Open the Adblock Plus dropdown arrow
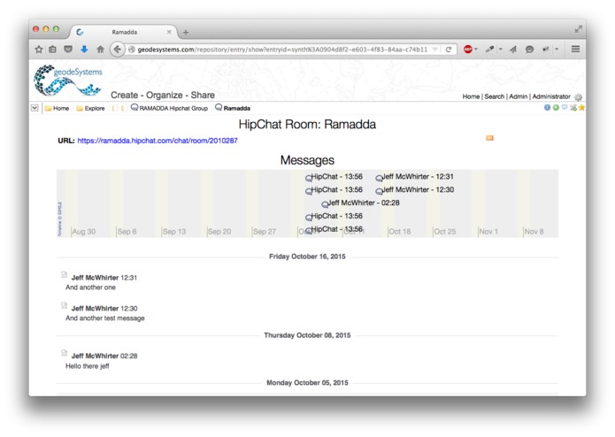Screen dimensions: 615x437 click(476, 50)
